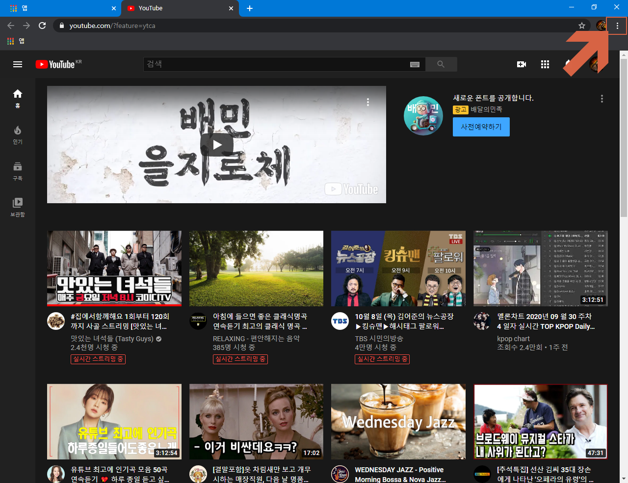Click the 사전예약하기 button
Screen dimensions: 628x483
[481, 127]
